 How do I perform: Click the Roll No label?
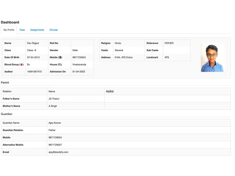coord(54,43)
